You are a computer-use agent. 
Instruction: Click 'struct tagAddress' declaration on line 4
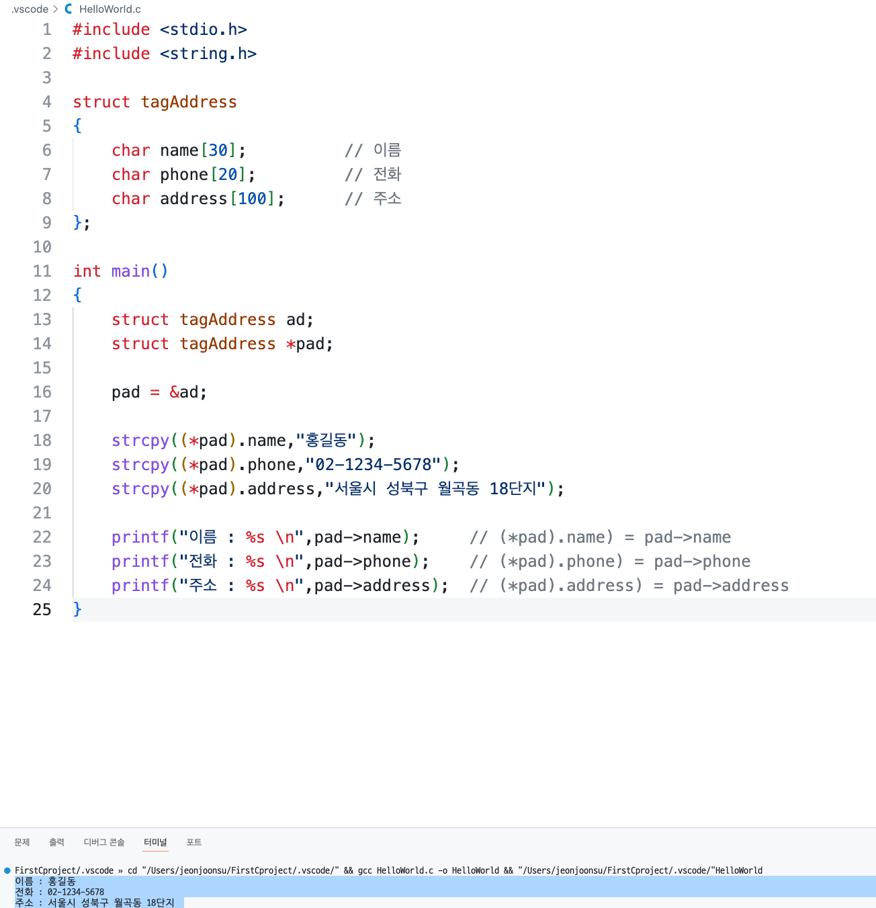click(x=155, y=102)
